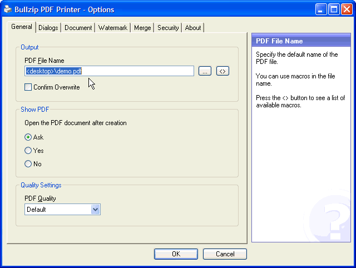Go to the Watermark tab
356x268 pixels.
coord(113,28)
